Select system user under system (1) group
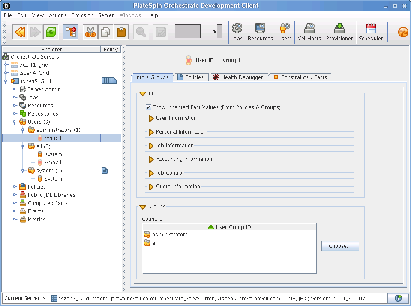This screenshot has width=411, height=306. click(53, 178)
